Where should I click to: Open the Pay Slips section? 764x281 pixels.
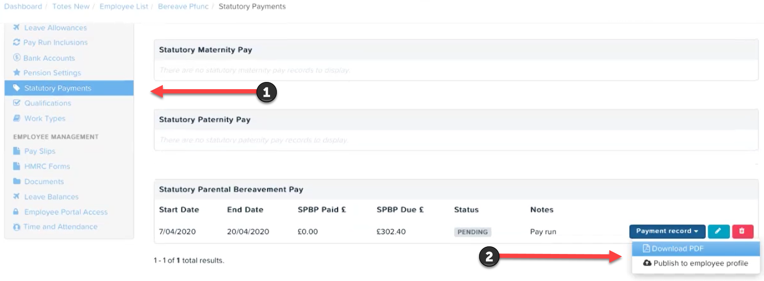pyautogui.click(x=40, y=151)
